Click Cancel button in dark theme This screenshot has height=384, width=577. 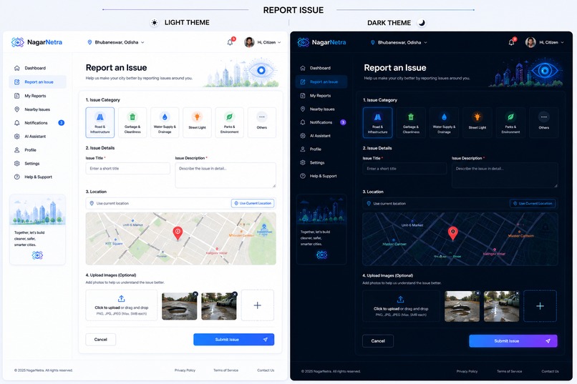(378, 341)
